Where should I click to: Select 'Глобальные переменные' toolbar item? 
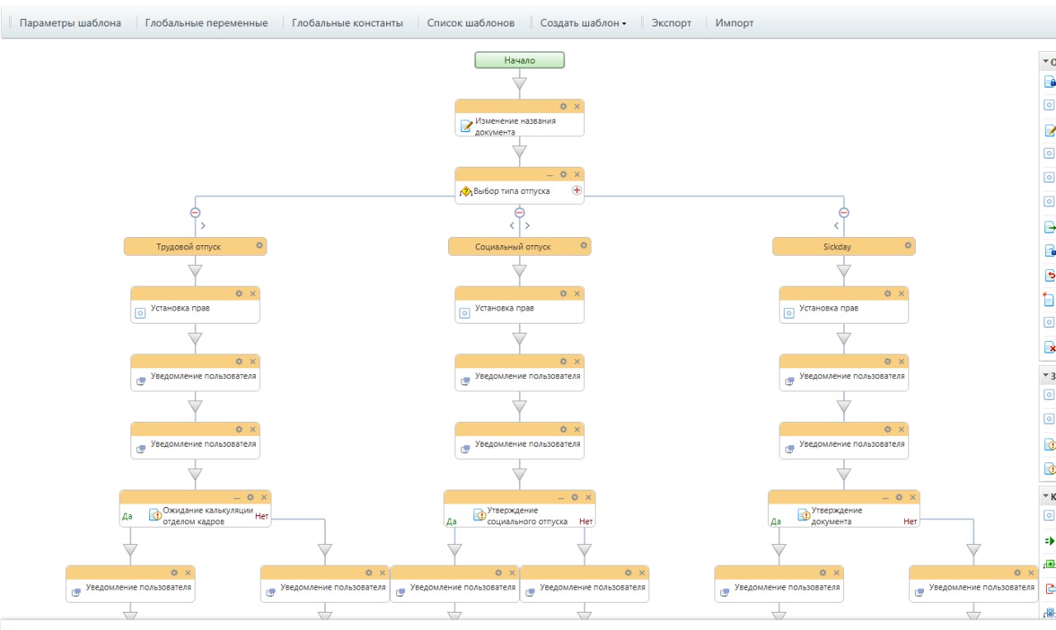pos(206,23)
